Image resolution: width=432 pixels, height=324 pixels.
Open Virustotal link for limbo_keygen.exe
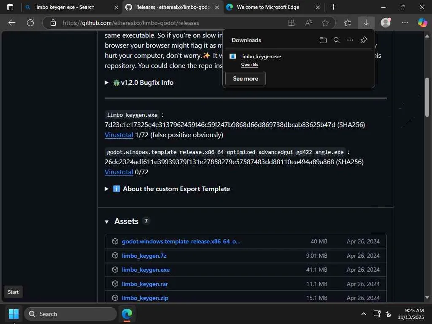pyautogui.click(x=119, y=135)
